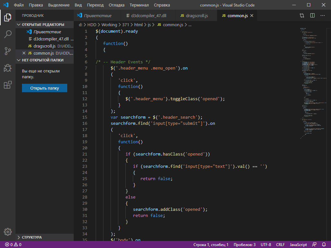Click the html breadcrumb segment
This screenshot has height=248, width=331.
[138, 25]
